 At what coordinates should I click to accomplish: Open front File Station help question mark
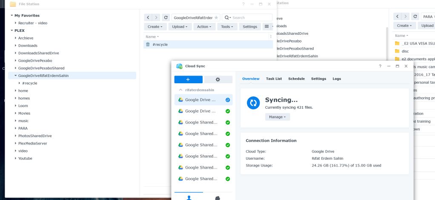[243, 4]
